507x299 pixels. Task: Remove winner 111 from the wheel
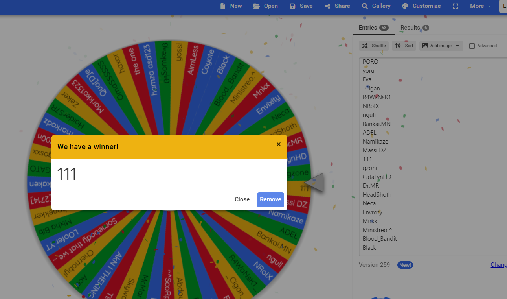point(270,199)
